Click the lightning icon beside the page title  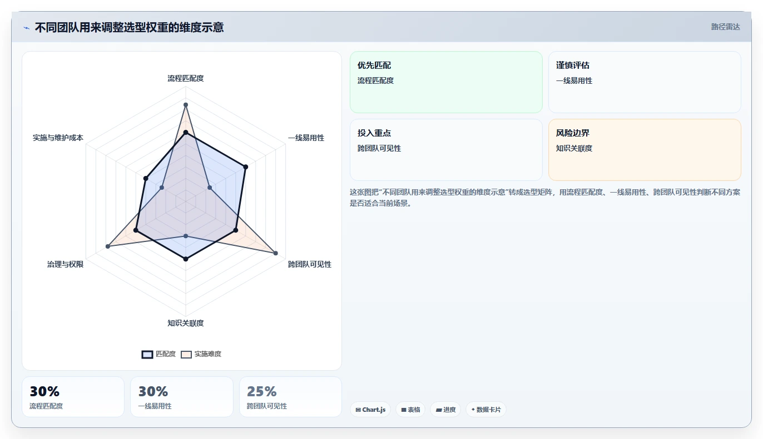point(26,27)
